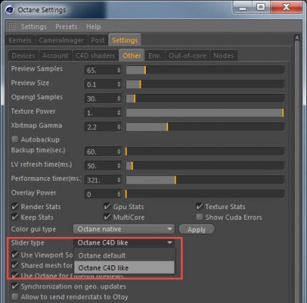Click the Performance timer slider bar
The image size is (307, 303).
point(205,180)
